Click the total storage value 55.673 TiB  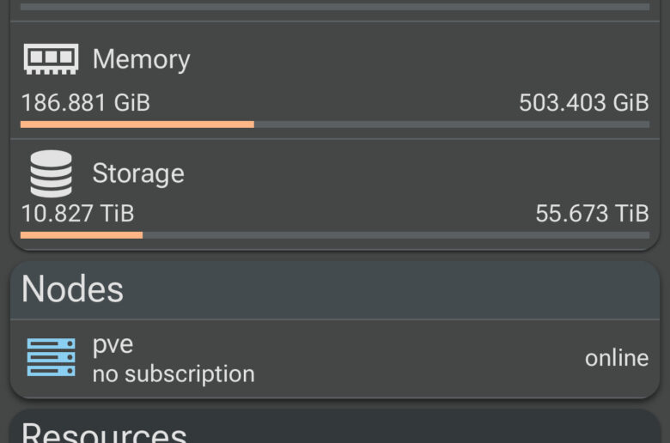(x=592, y=213)
